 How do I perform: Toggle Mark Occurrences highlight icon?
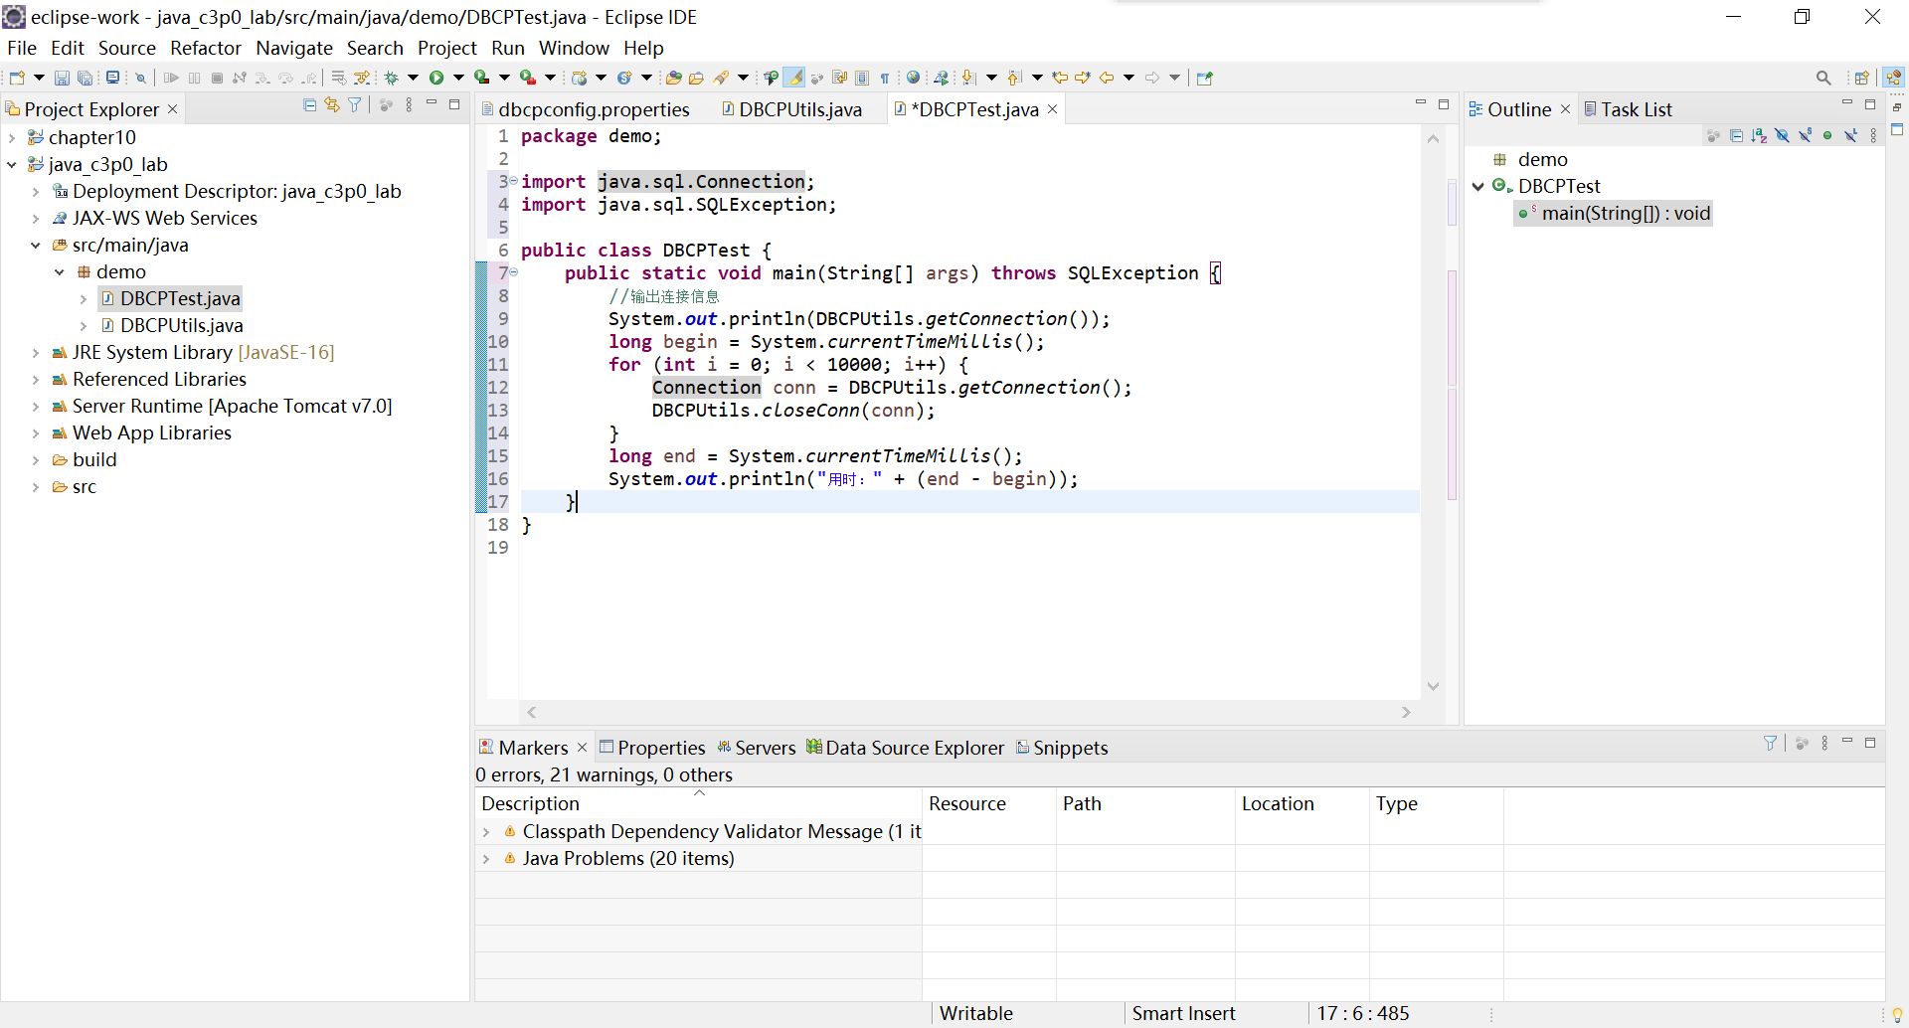pos(794,78)
